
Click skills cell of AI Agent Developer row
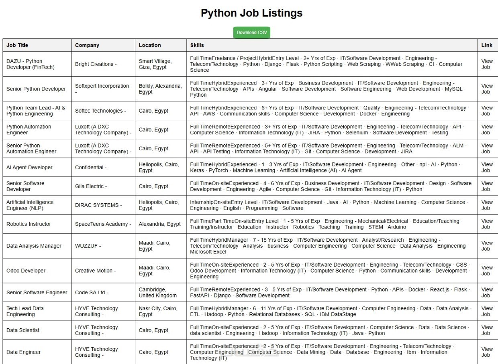click(332, 167)
